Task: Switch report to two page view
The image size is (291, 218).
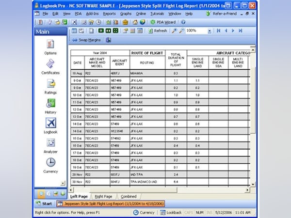Action: [x=108, y=31]
